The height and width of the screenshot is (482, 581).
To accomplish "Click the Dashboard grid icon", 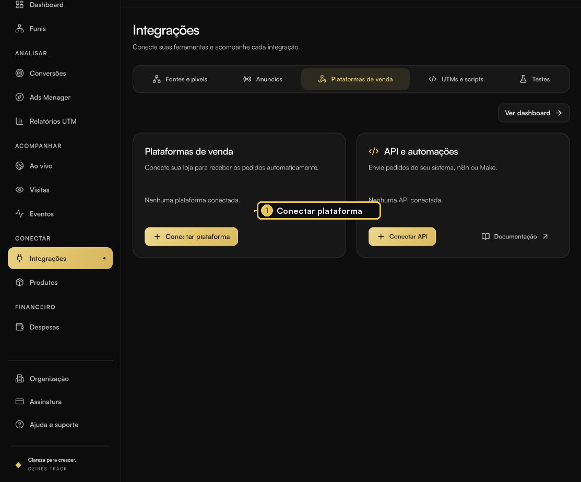I will coord(20,5).
